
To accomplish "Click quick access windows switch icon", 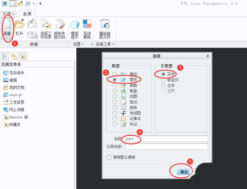I will pyautogui.click(x=28, y=4).
